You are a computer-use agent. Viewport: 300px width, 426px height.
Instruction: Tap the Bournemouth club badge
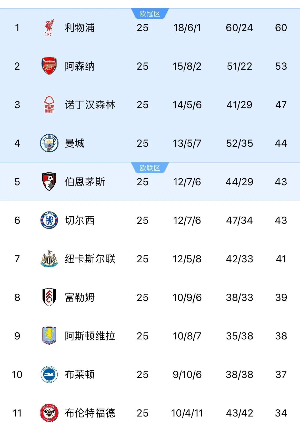[x=49, y=182]
